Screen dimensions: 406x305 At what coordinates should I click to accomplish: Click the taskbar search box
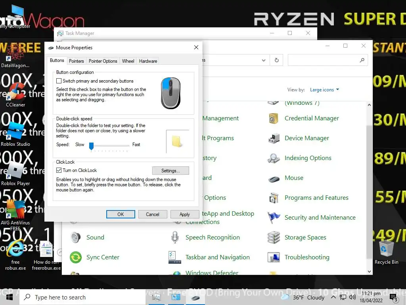(x=82, y=297)
